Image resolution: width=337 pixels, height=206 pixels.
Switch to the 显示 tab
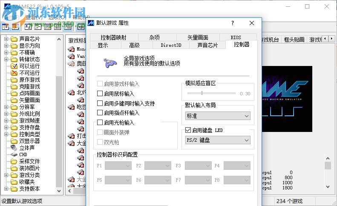coord(106,45)
